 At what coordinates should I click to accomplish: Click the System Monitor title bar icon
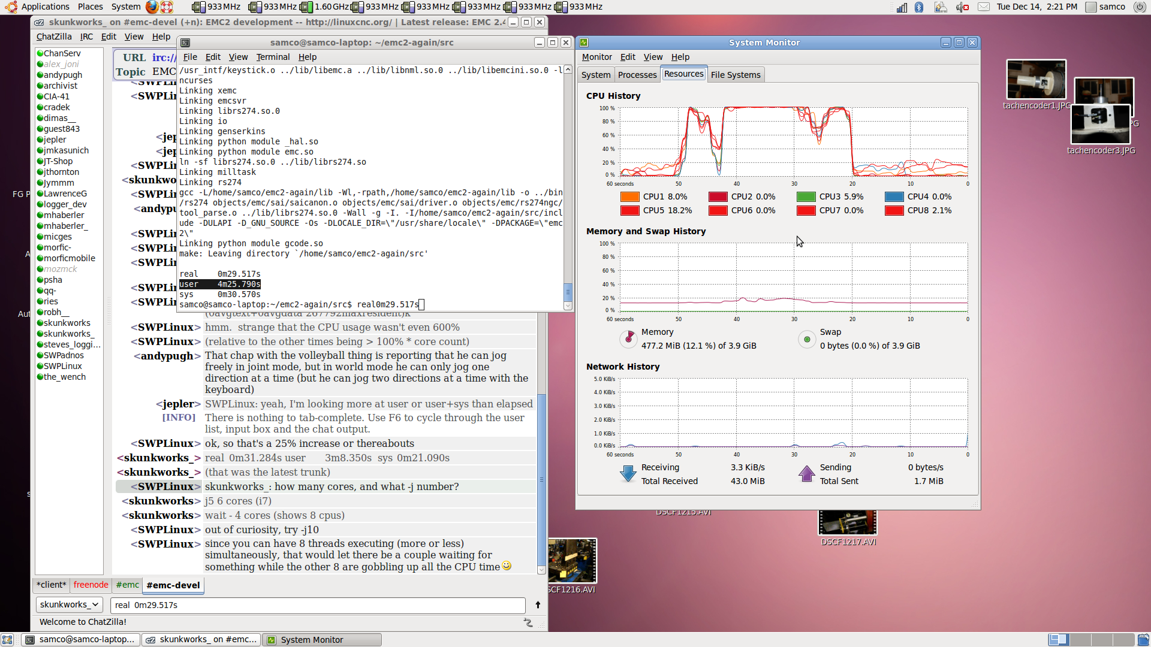584,43
